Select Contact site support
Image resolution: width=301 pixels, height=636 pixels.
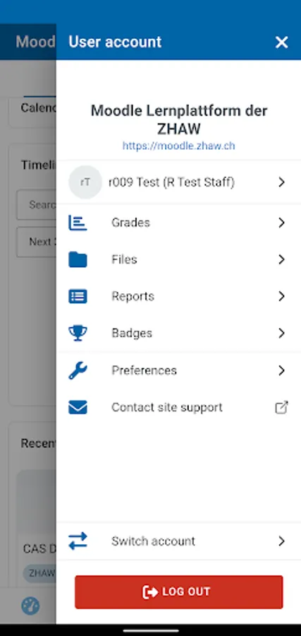tap(178, 407)
